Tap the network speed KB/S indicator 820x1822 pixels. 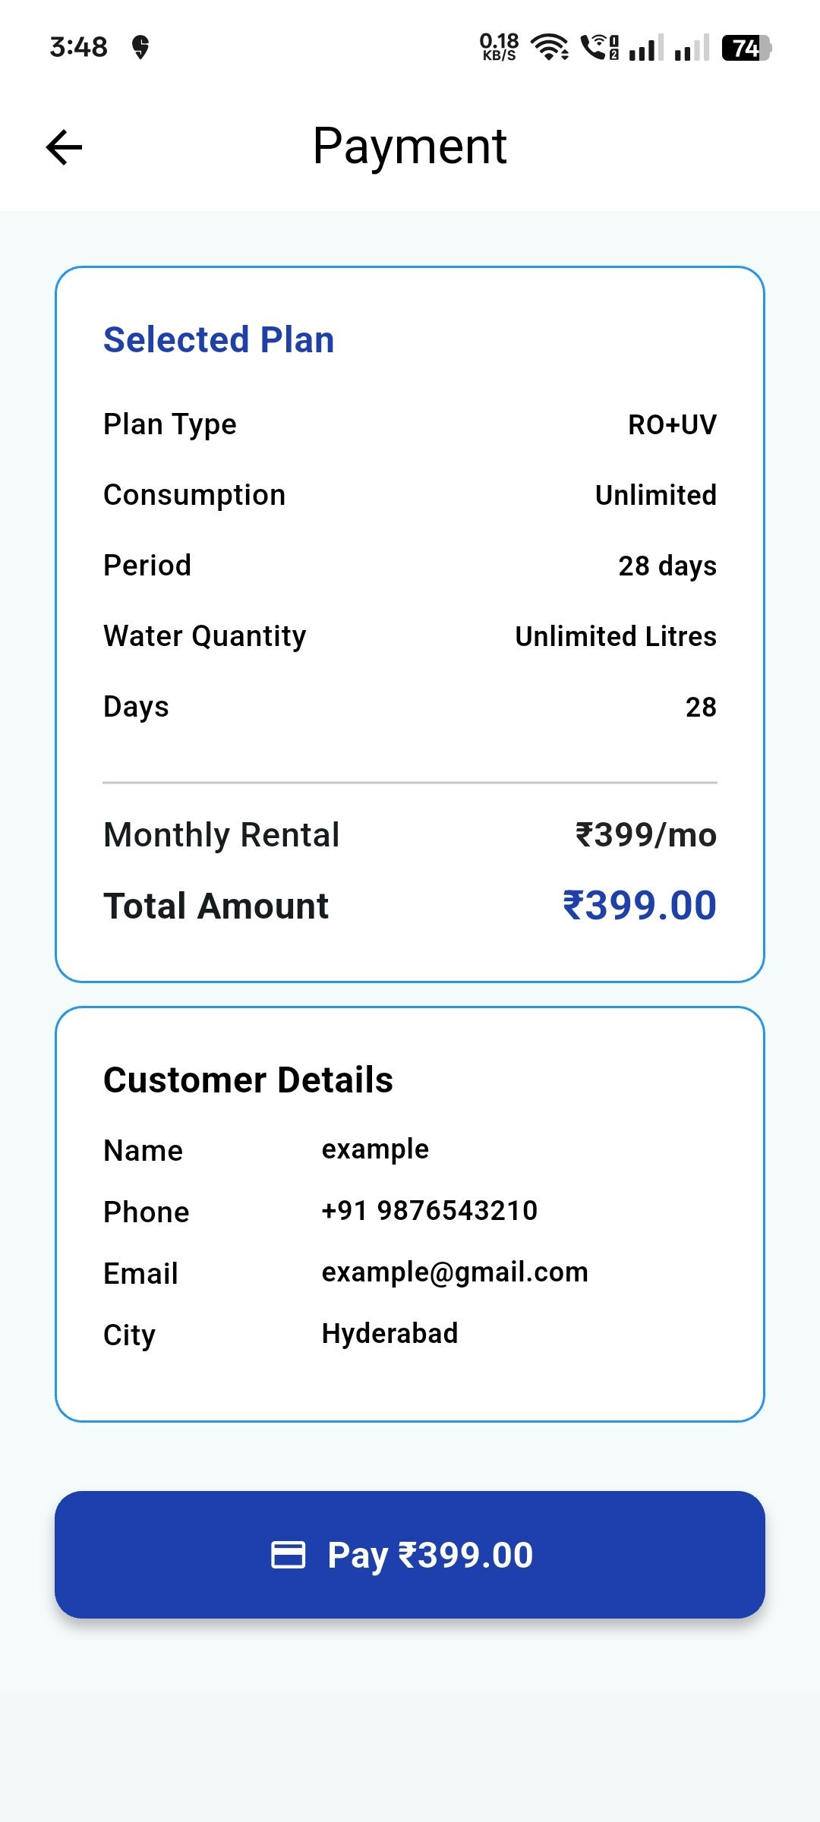(499, 47)
